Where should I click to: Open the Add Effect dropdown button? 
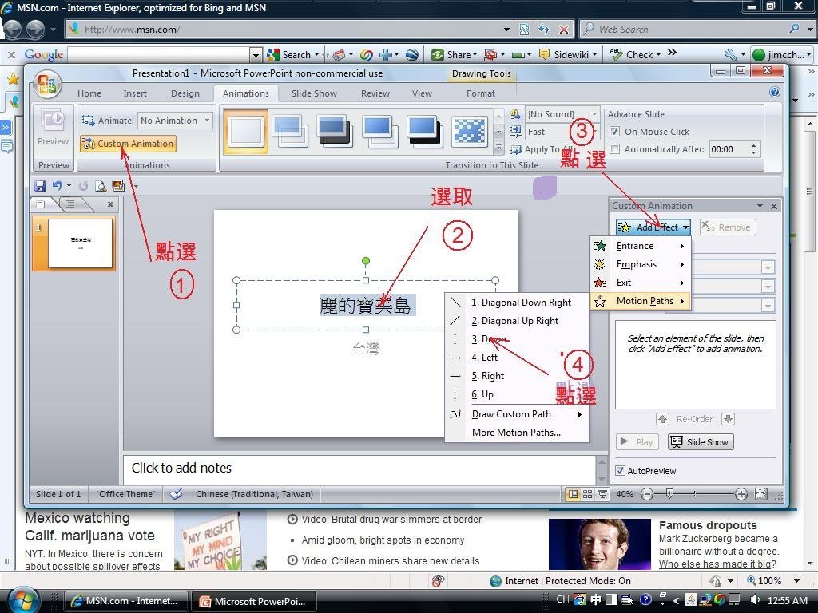[653, 227]
